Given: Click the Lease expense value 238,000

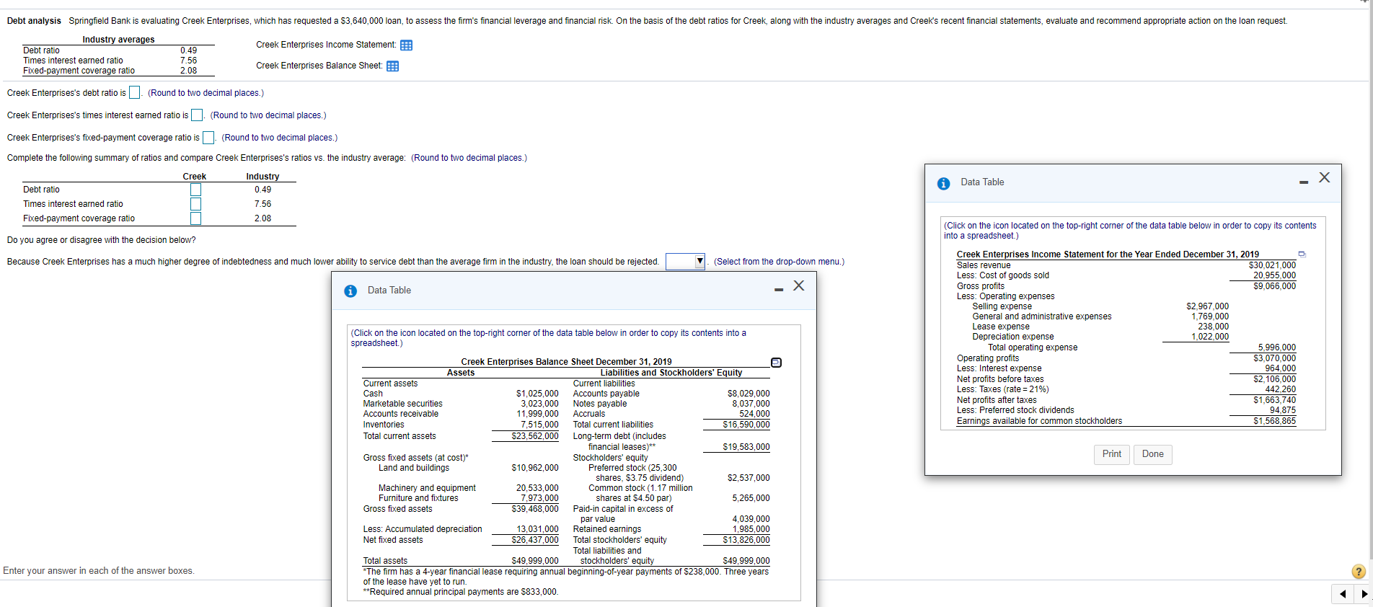Looking at the screenshot, I should coord(1213,327).
